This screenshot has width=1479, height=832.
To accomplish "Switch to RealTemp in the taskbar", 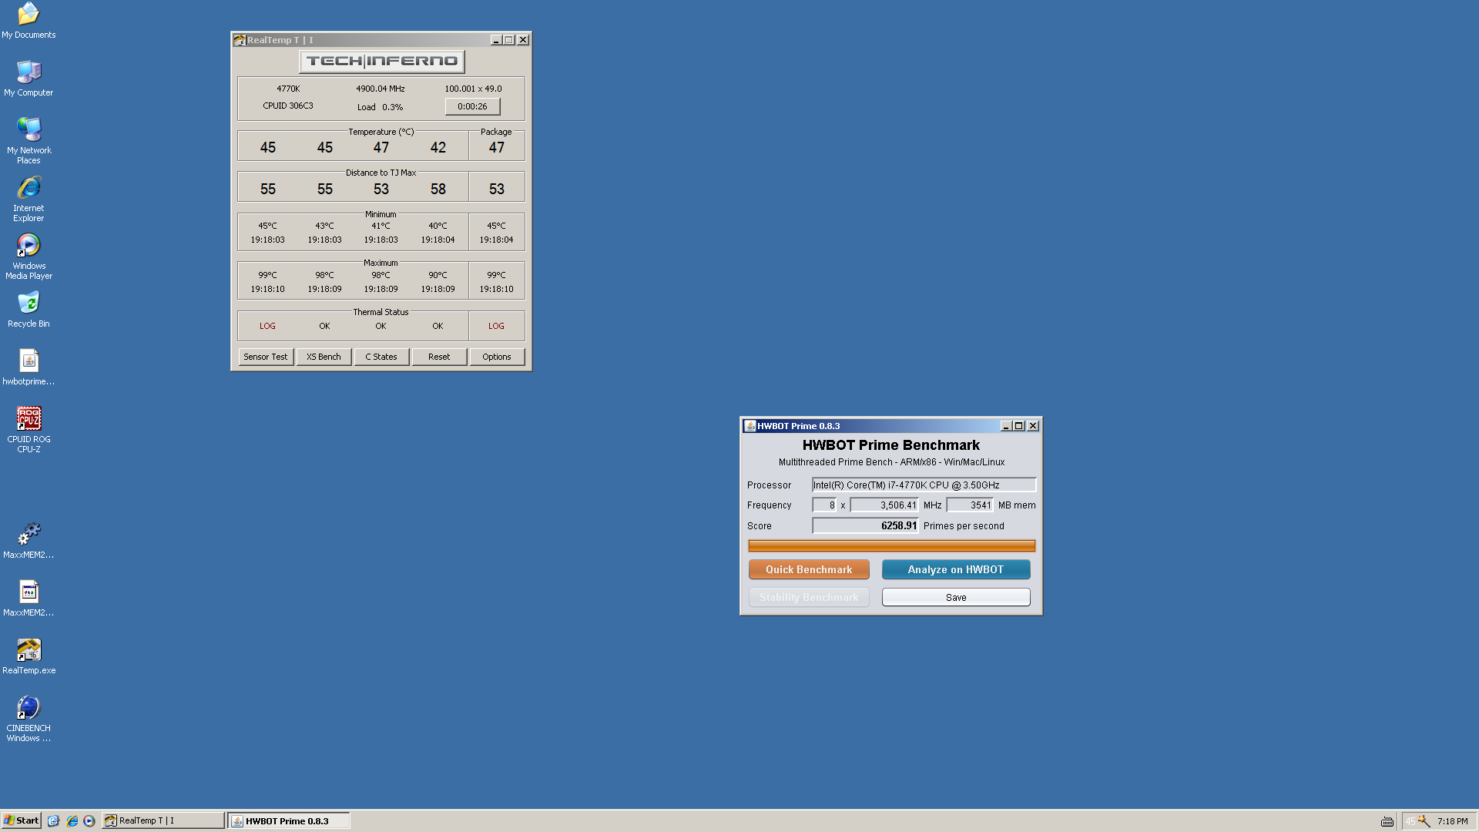I will coord(163,820).
